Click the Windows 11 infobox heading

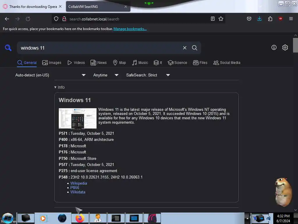click(75, 100)
